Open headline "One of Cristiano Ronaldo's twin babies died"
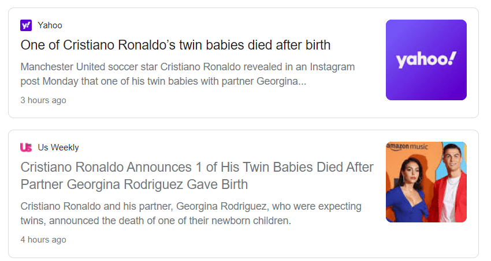 coord(175,45)
